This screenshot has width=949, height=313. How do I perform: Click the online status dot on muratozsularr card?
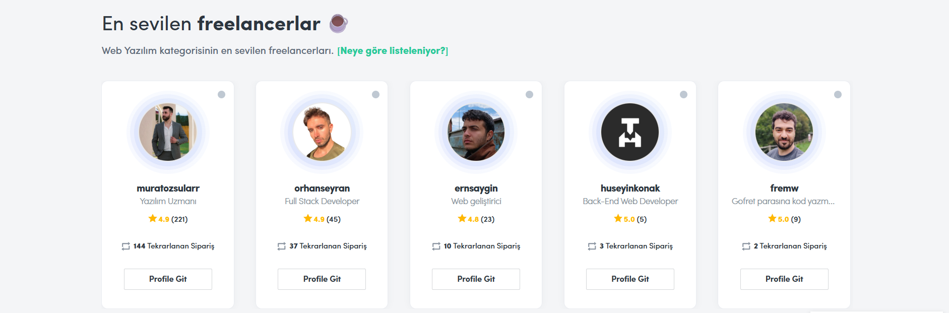(221, 94)
